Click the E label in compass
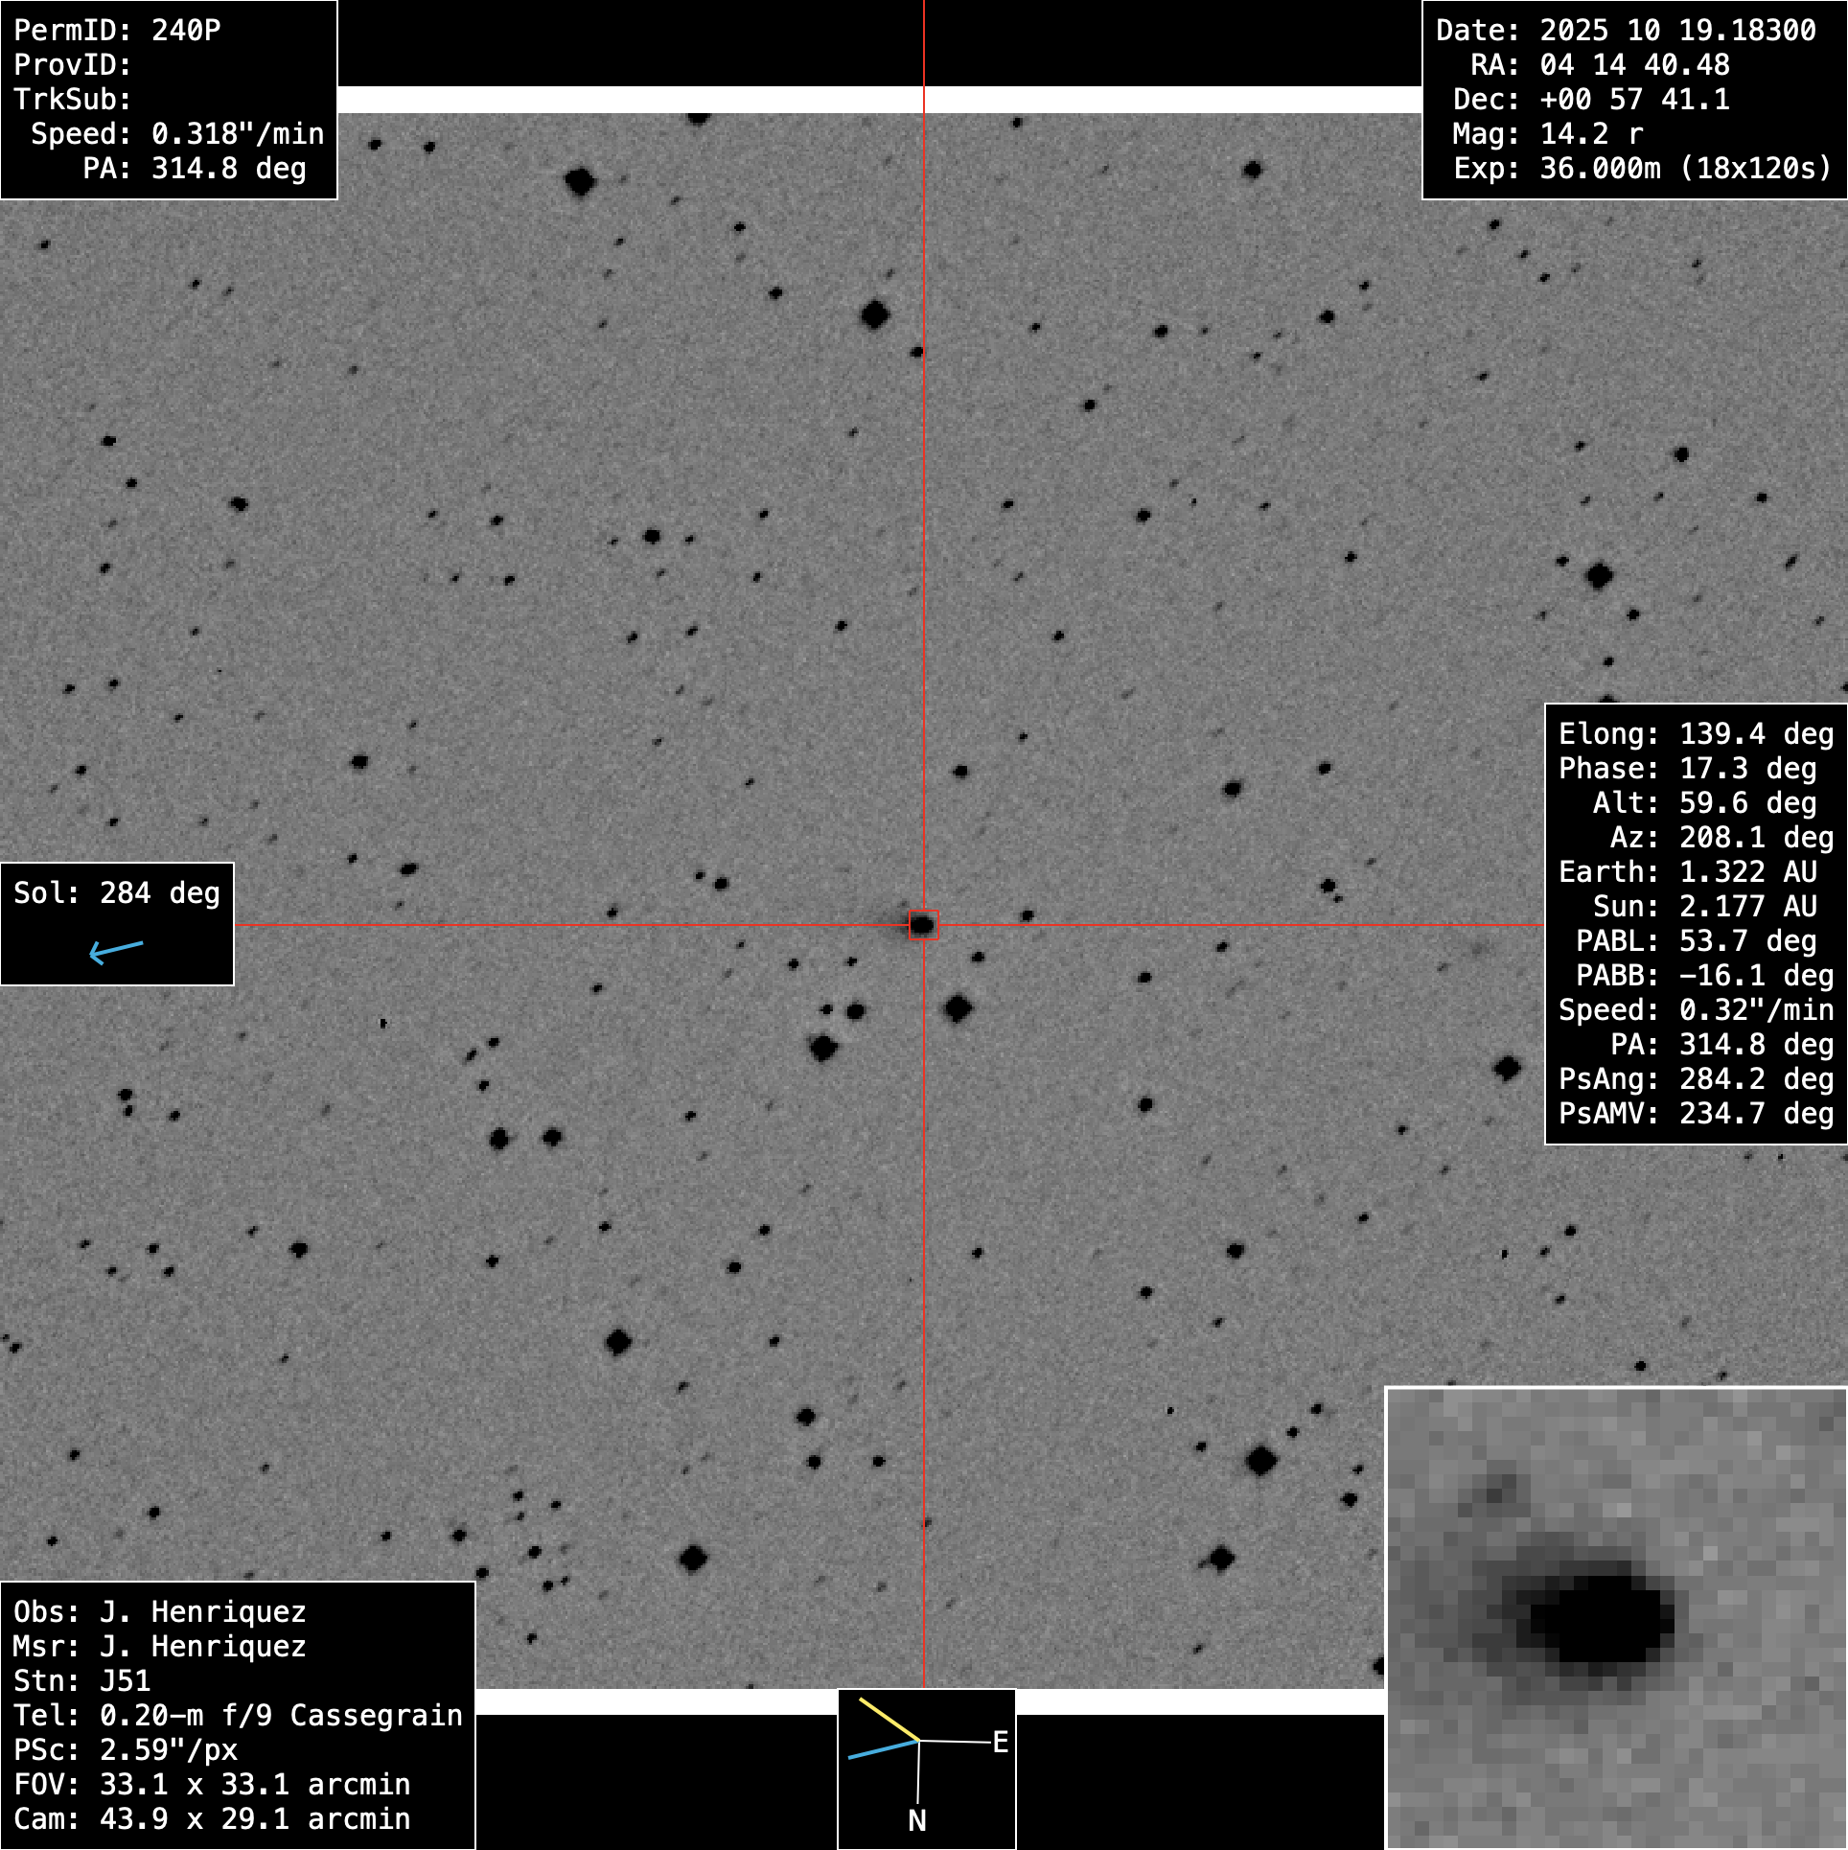This screenshot has width=1848, height=1850. pyautogui.click(x=1000, y=1742)
